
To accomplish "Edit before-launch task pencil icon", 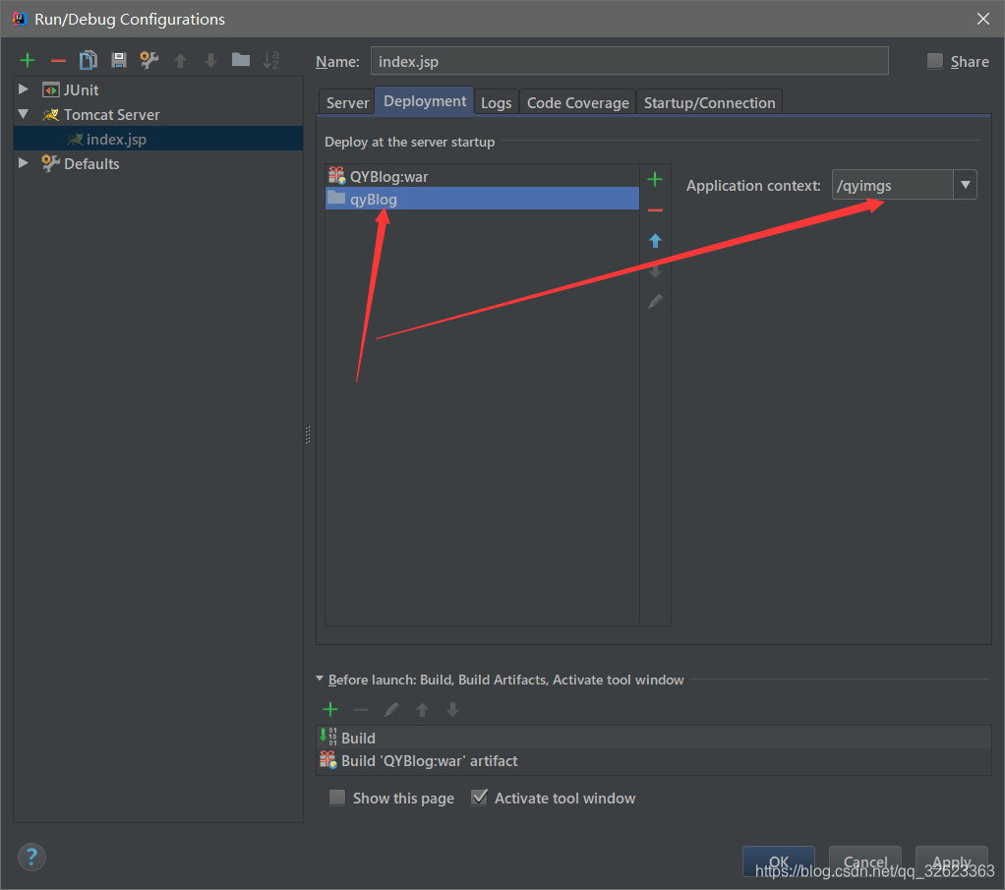I will coord(391,709).
